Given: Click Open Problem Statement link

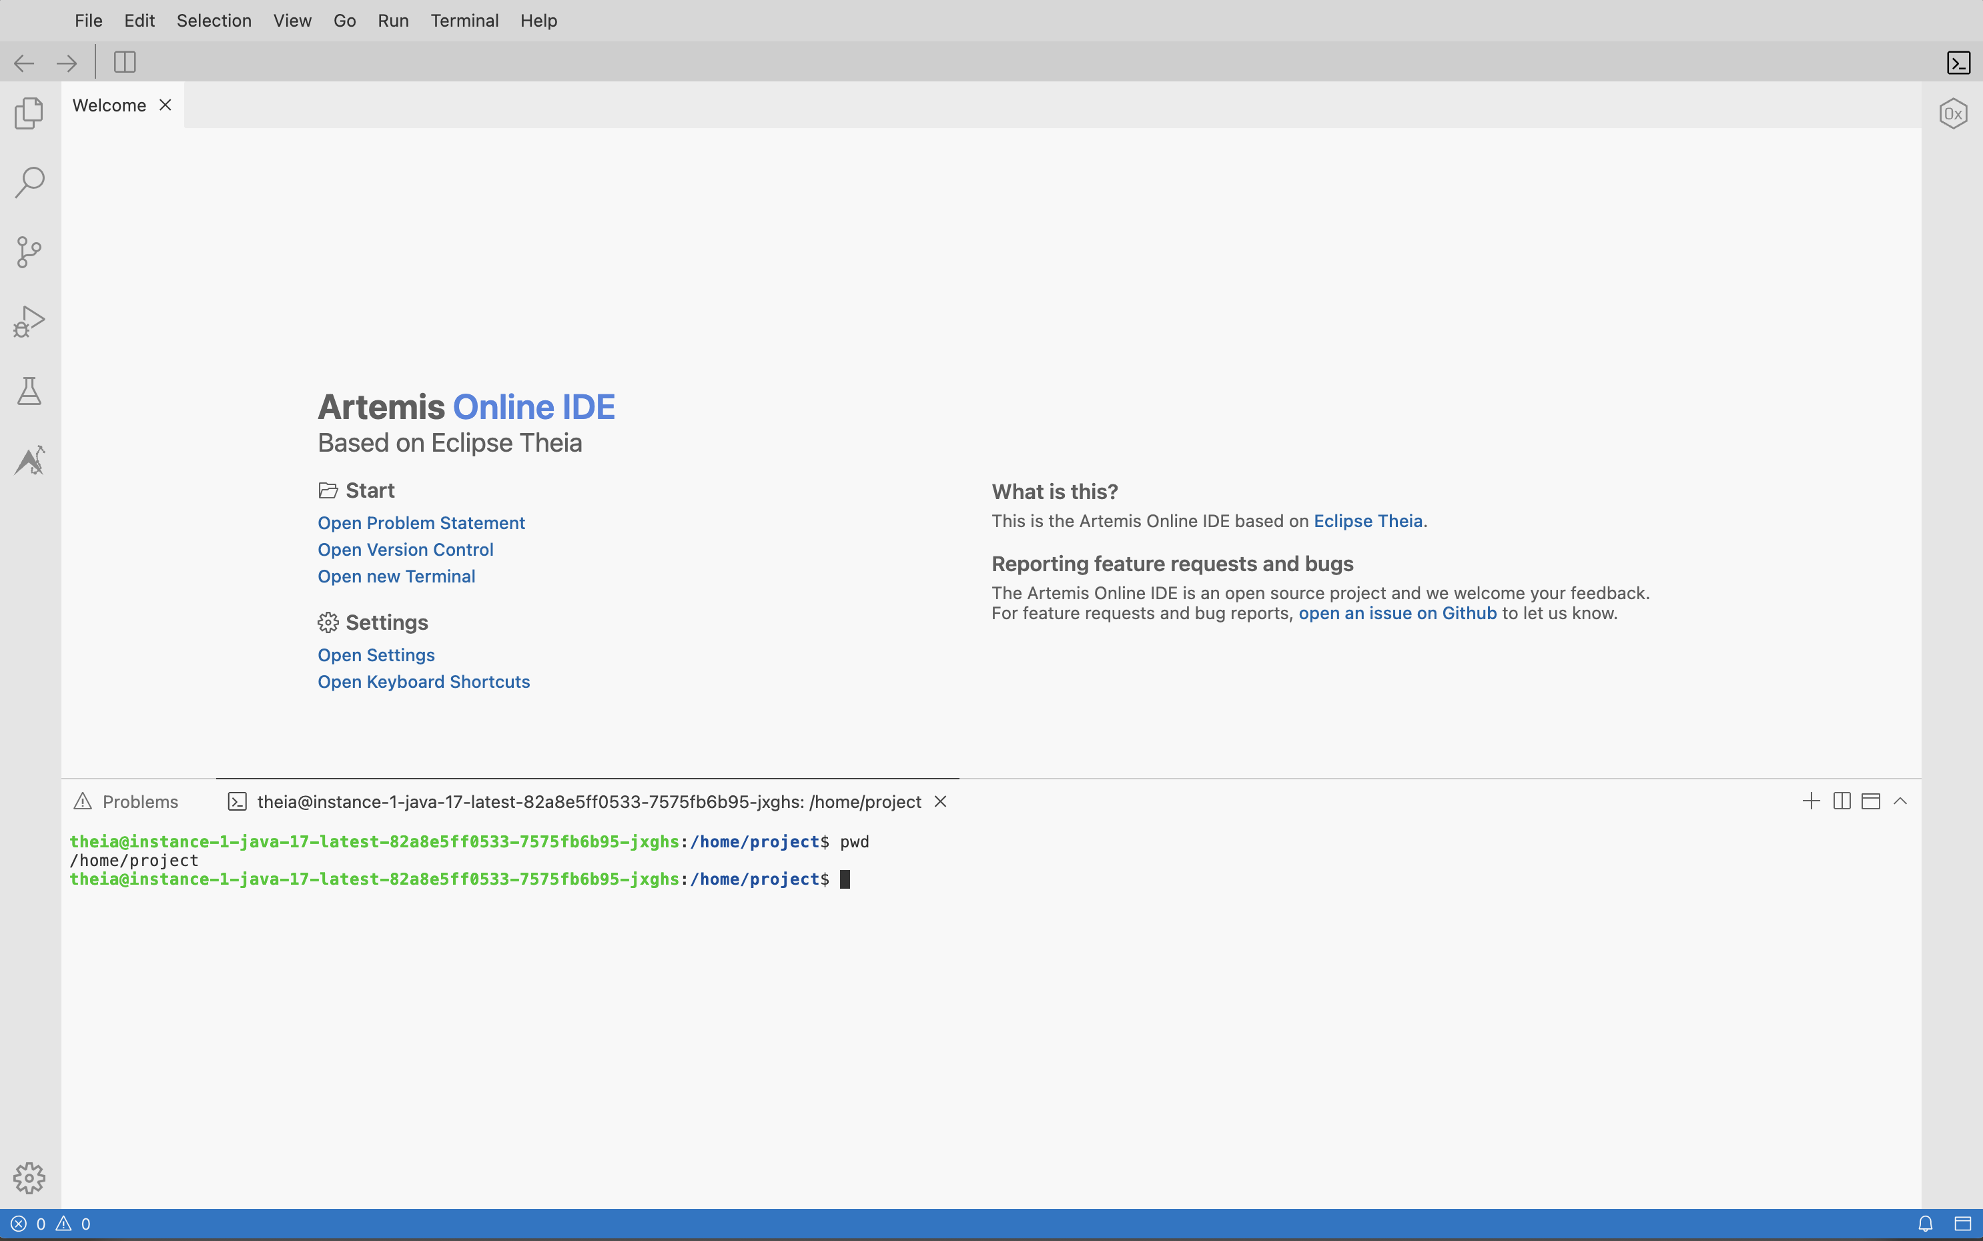Looking at the screenshot, I should [x=421, y=523].
